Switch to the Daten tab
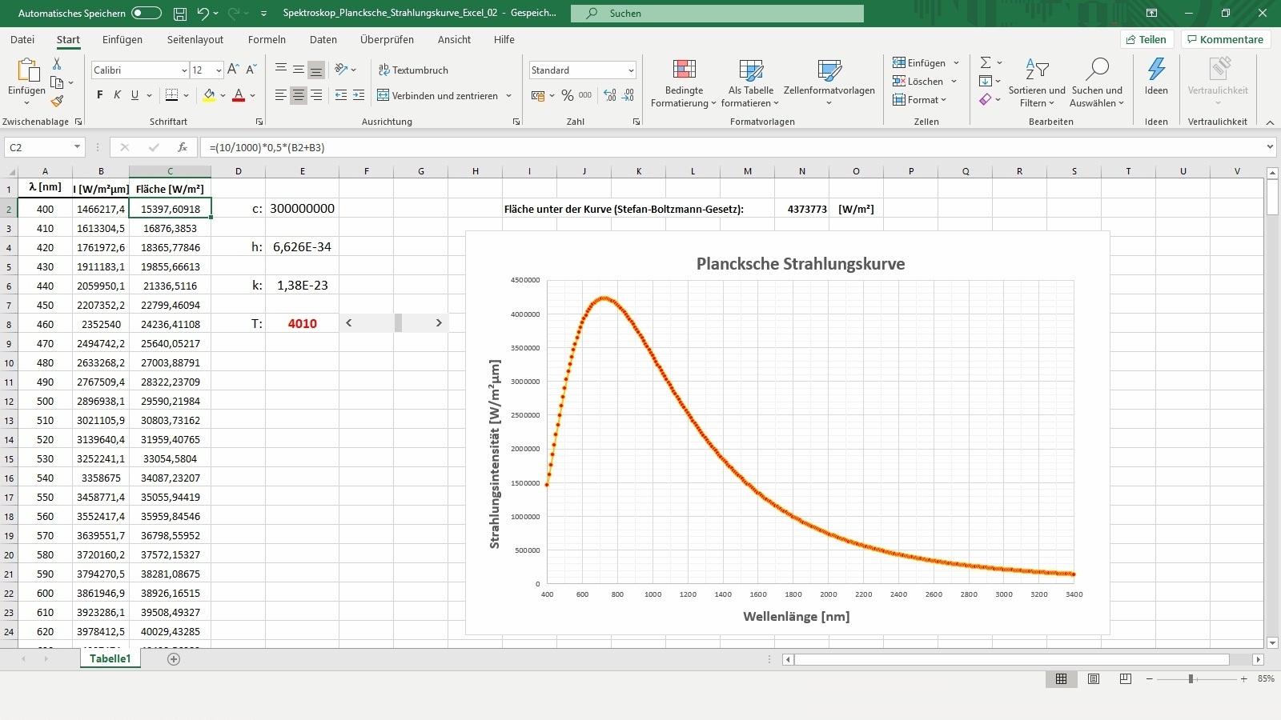This screenshot has width=1281, height=720. point(323,39)
